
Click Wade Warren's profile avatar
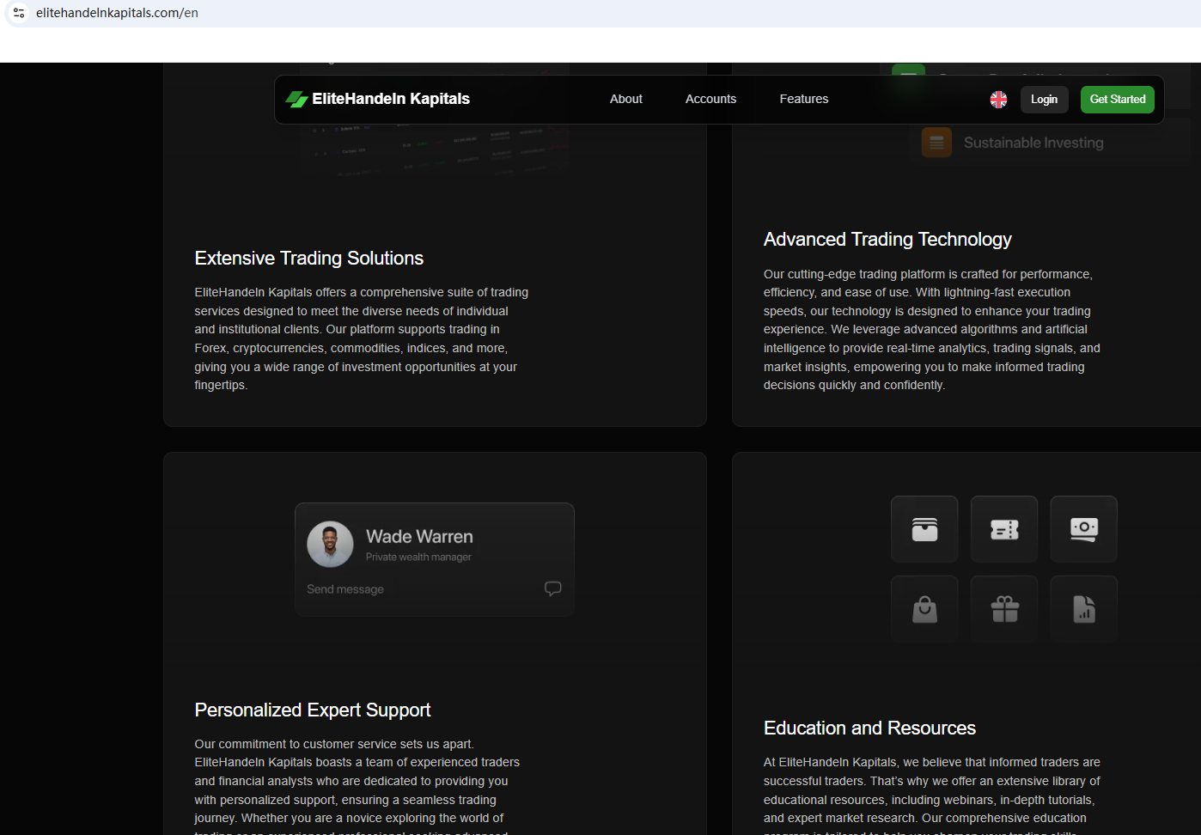330,544
